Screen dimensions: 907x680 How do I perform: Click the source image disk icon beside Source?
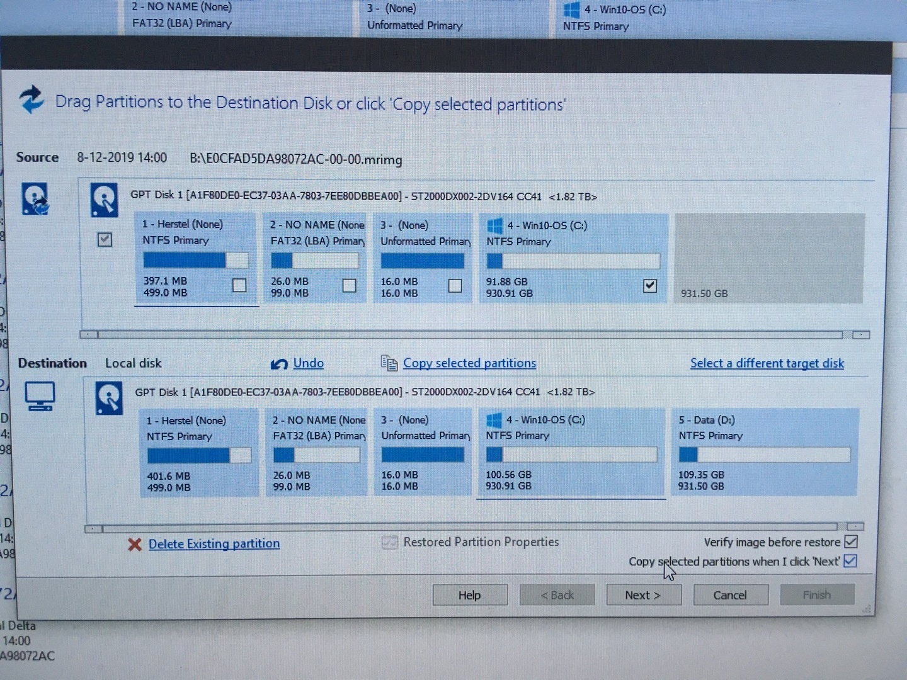[x=35, y=199]
